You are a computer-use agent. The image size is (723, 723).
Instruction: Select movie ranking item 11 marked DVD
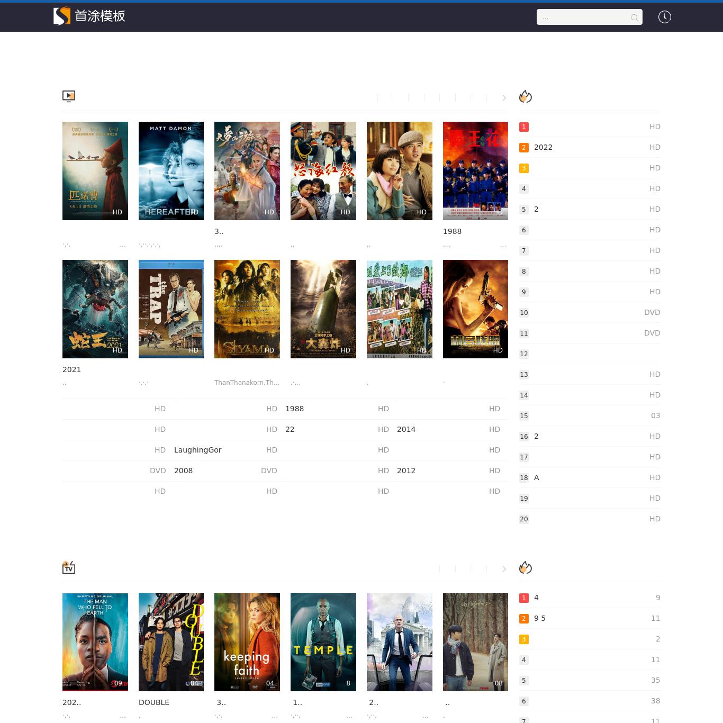click(590, 333)
